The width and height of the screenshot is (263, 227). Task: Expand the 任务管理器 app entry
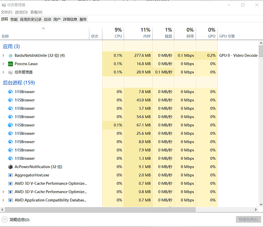(x=3, y=72)
